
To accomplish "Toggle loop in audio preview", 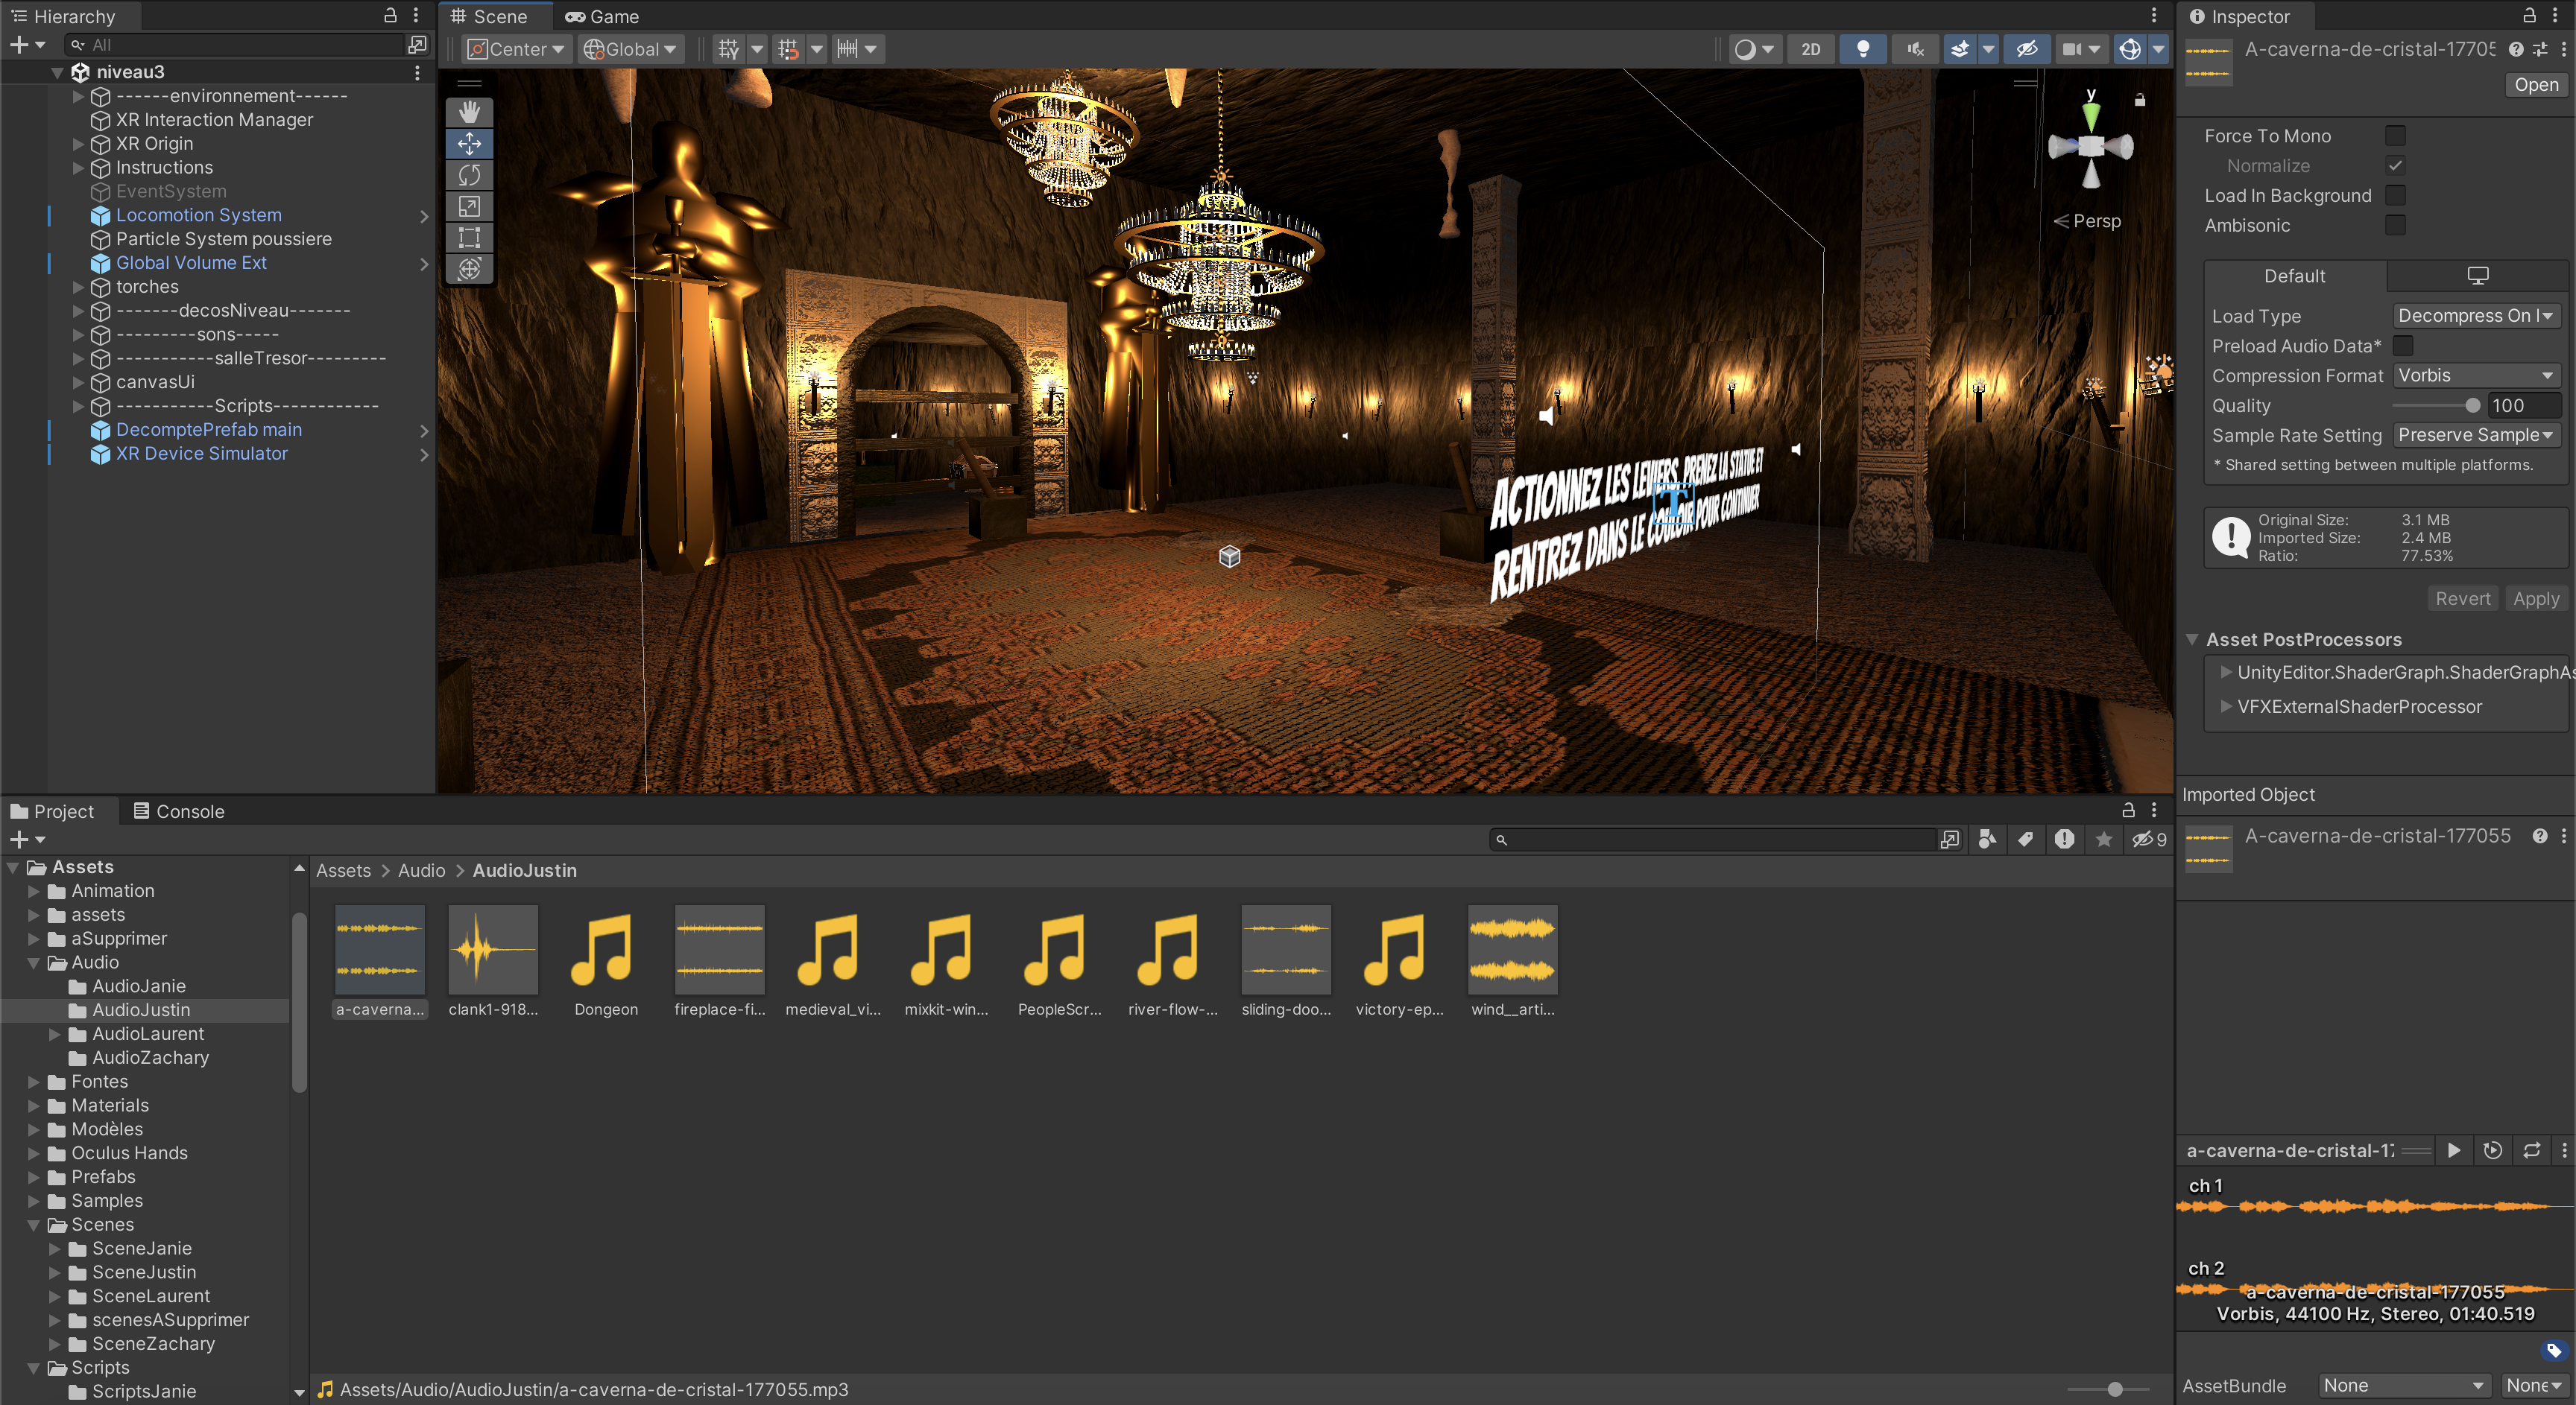I will pos(2531,1150).
